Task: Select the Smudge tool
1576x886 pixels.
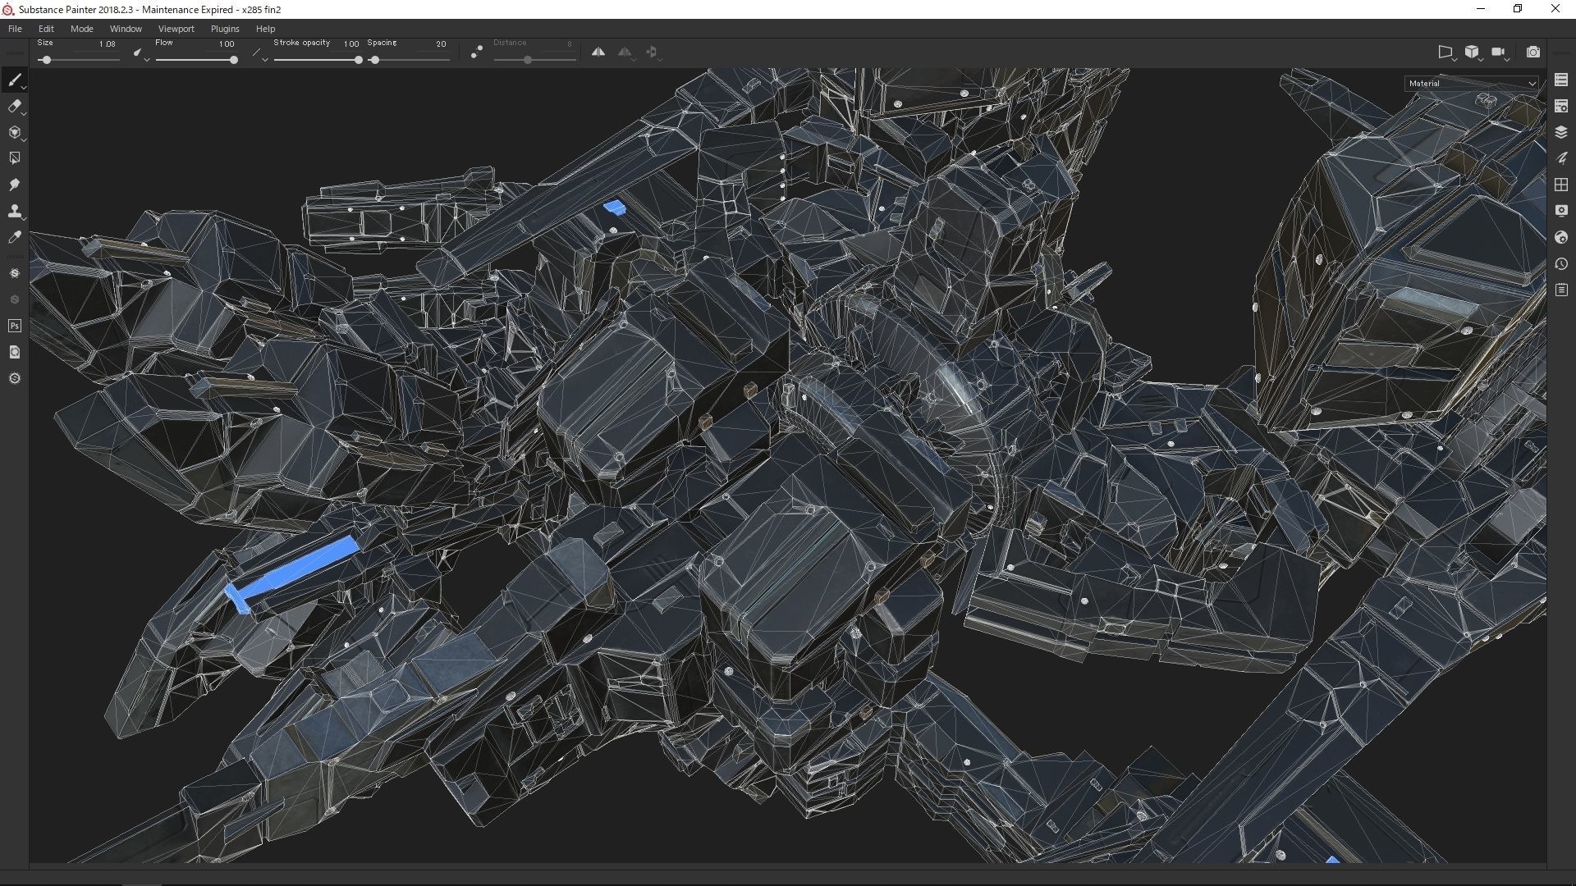Action: [x=14, y=185]
